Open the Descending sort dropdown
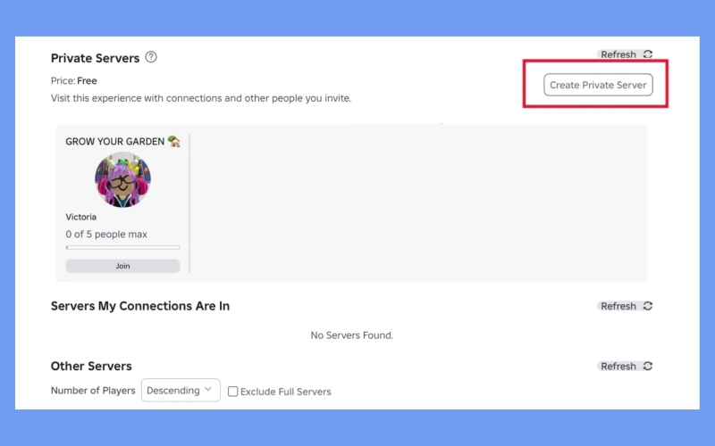Image resolution: width=715 pixels, height=446 pixels. click(x=181, y=391)
